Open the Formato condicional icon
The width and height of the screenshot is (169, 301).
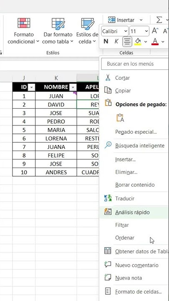[24, 23]
